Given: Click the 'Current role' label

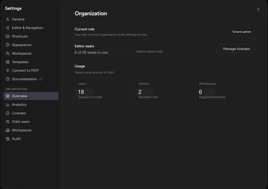Looking at the screenshot, I should click(x=84, y=29).
